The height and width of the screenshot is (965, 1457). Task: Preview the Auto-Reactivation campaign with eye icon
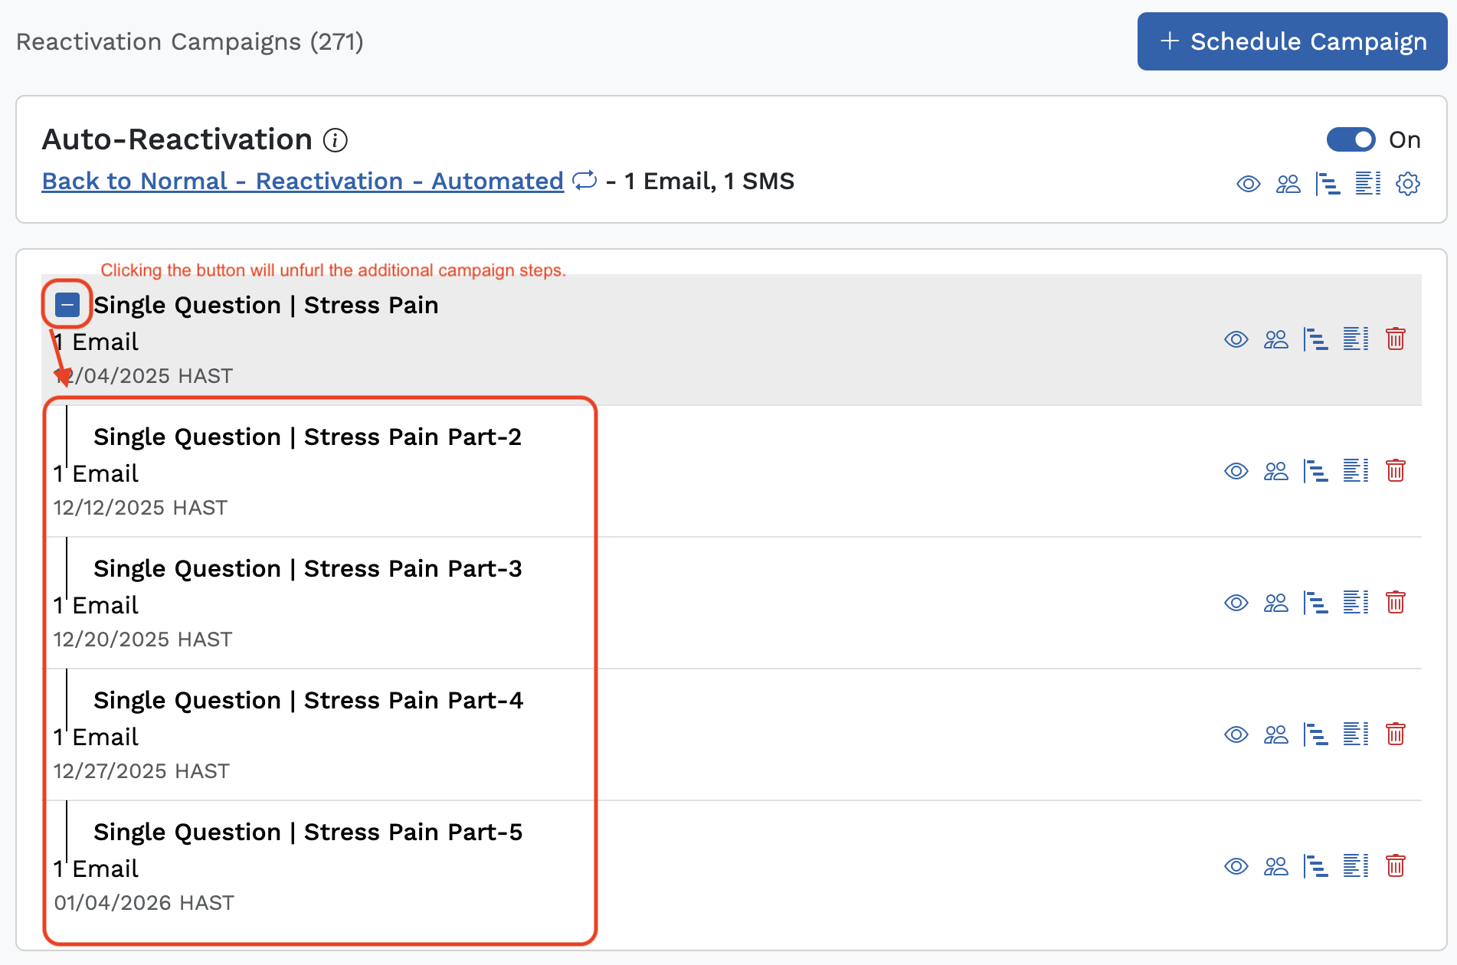(1249, 184)
